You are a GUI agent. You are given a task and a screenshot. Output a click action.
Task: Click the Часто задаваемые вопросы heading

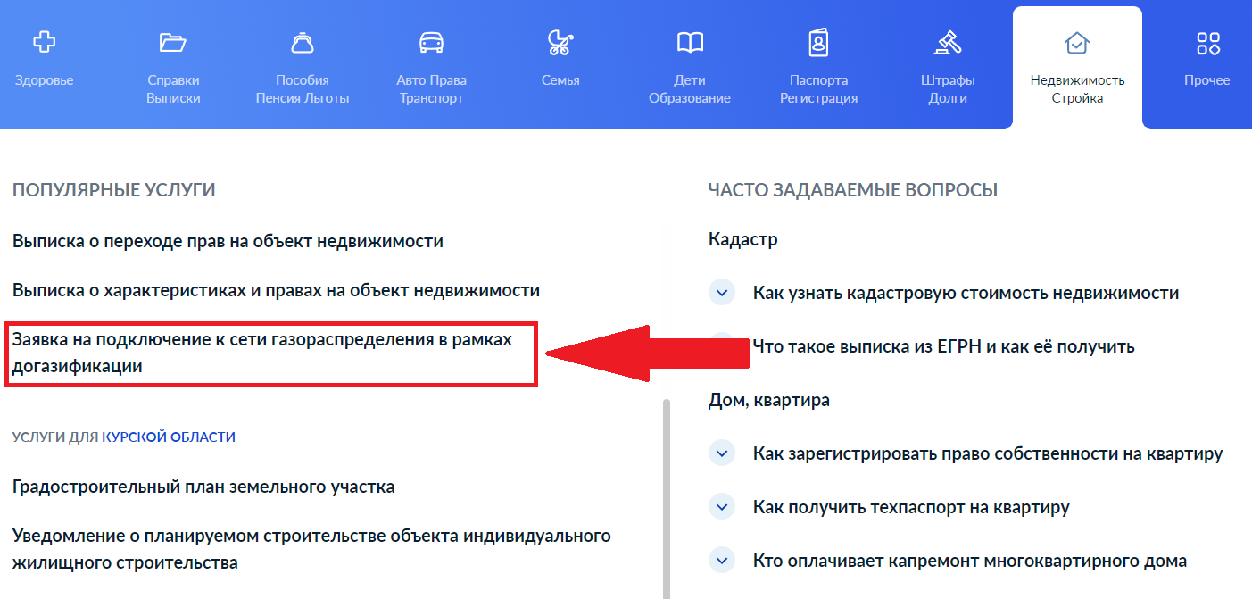pos(853,190)
